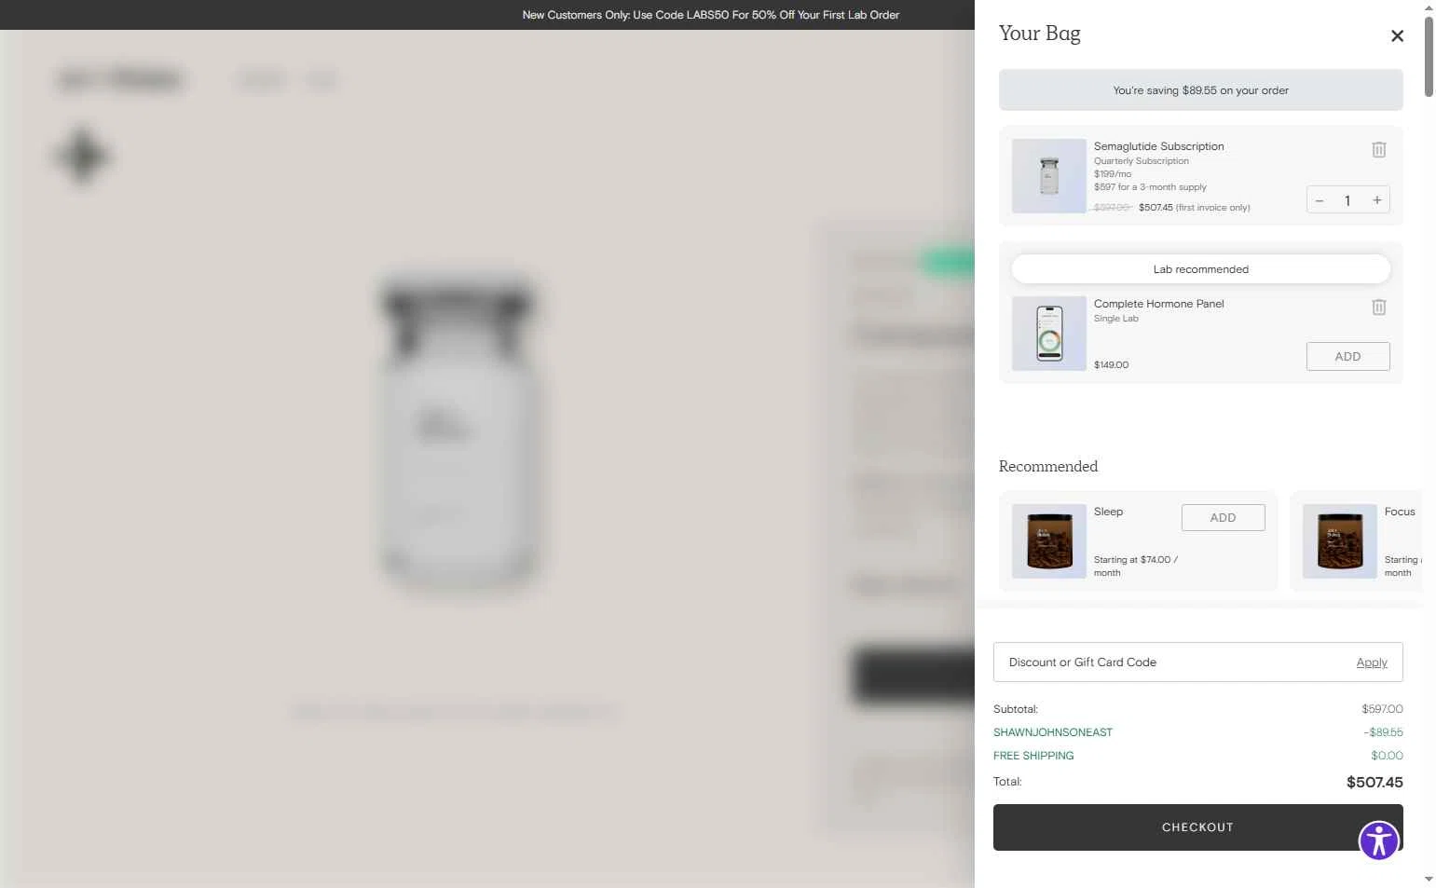This screenshot has height=888, width=1436.
Task: Close the Your Bag panel
Action: point(1397,36)
